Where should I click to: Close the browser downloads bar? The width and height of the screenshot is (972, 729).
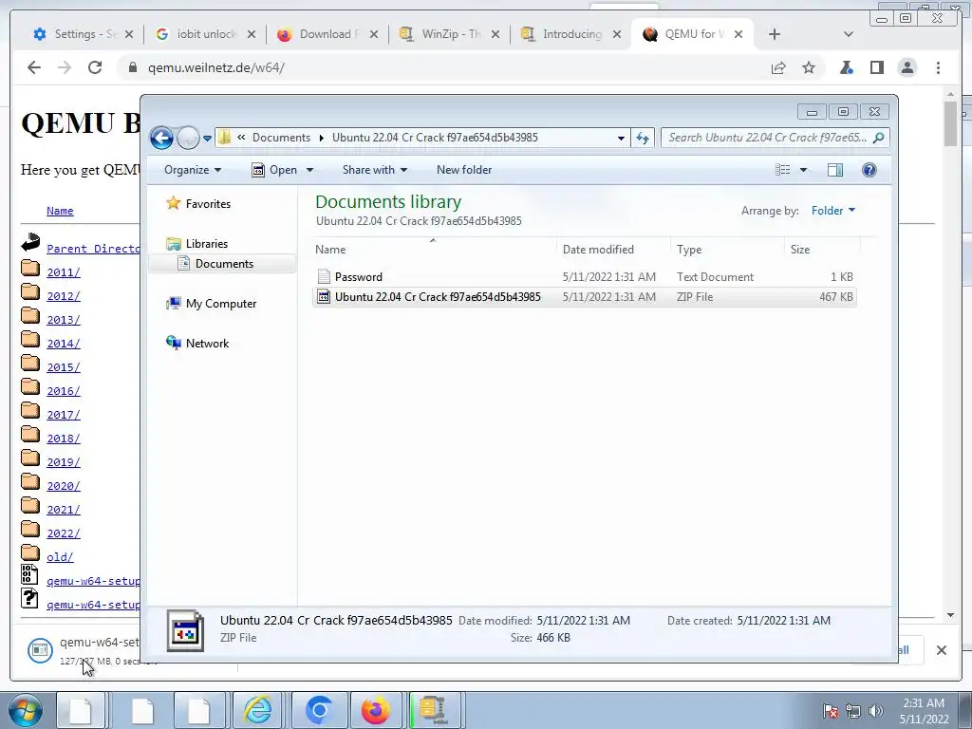coord(941,650)
